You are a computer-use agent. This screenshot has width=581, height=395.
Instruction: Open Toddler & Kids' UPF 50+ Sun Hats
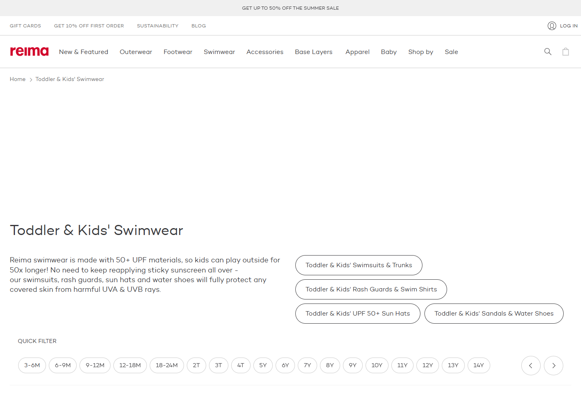[357, 314]
